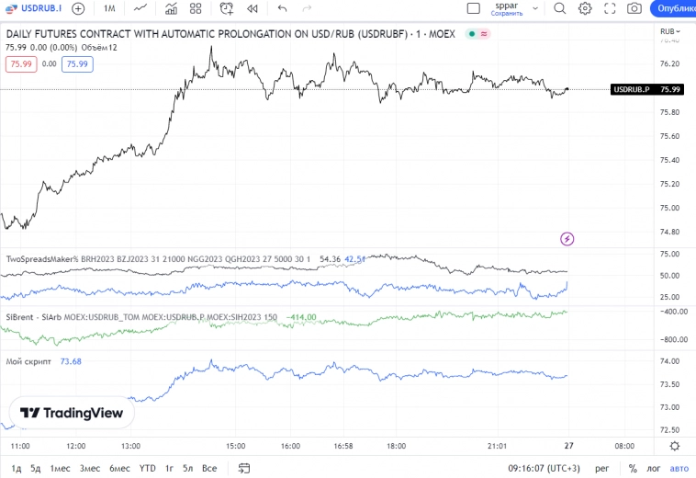Viewport: 696px width, 478px height.
Task: Create an alert with the clock icon
Action: (225, 8)
